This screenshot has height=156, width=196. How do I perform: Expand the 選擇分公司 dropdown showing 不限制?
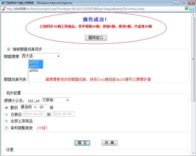(x=55, y=100)
